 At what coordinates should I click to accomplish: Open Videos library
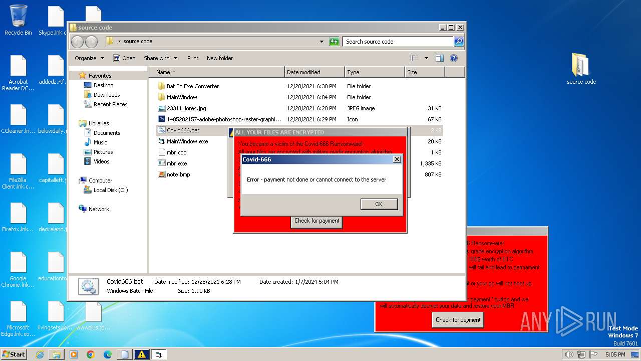[x=101, y=161]
